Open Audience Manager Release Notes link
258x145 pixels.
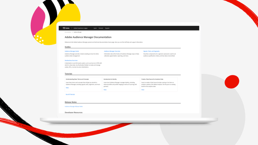click(74, 107)
